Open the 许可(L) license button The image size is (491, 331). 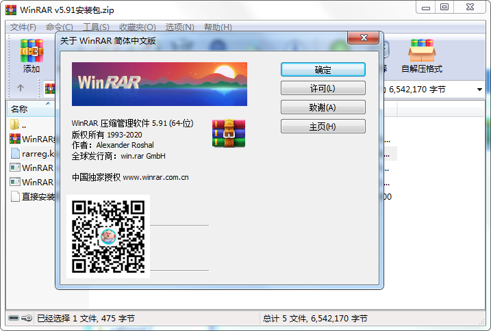tap(323, 88)
